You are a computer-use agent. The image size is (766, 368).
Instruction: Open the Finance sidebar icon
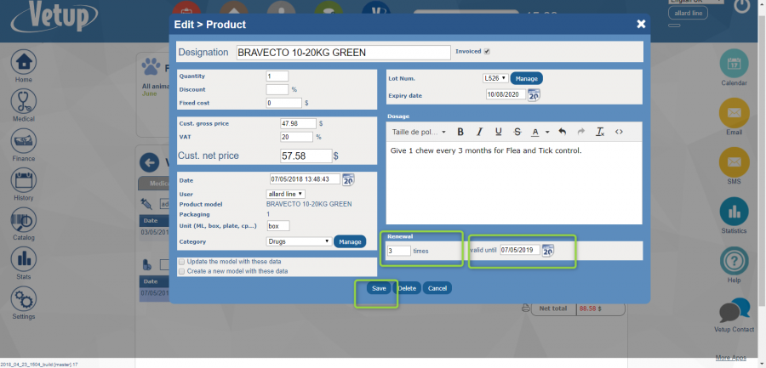24,141
